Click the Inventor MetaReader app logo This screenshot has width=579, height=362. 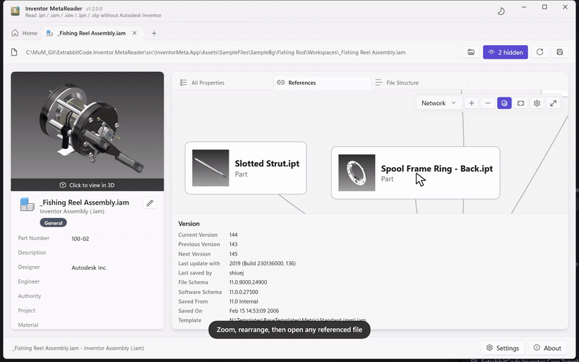tap(15, 11)
